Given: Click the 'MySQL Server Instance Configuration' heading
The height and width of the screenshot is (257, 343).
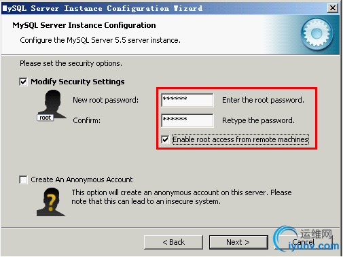Looking at the screenshot, I should [84, 25].
